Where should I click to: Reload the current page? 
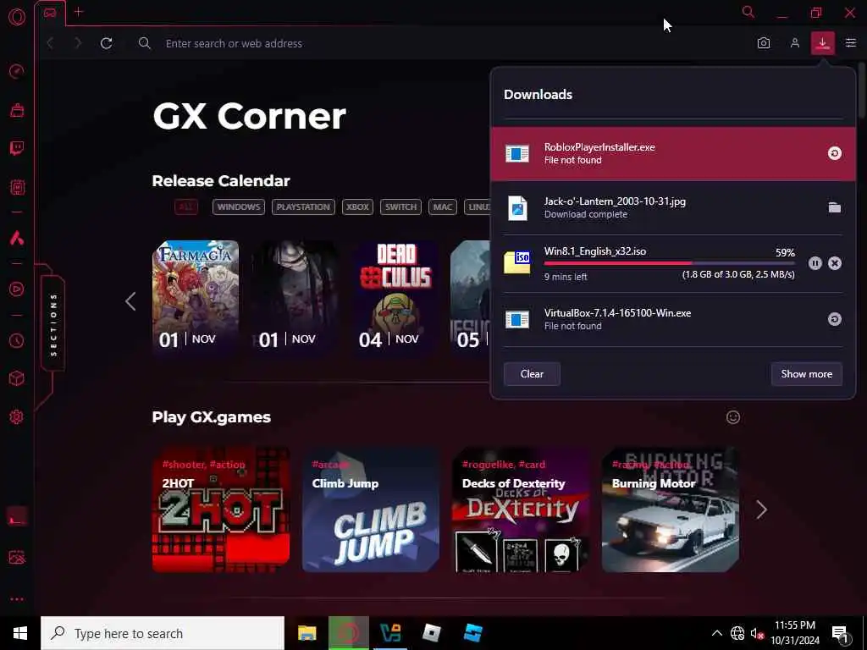[x=107, y=43]
